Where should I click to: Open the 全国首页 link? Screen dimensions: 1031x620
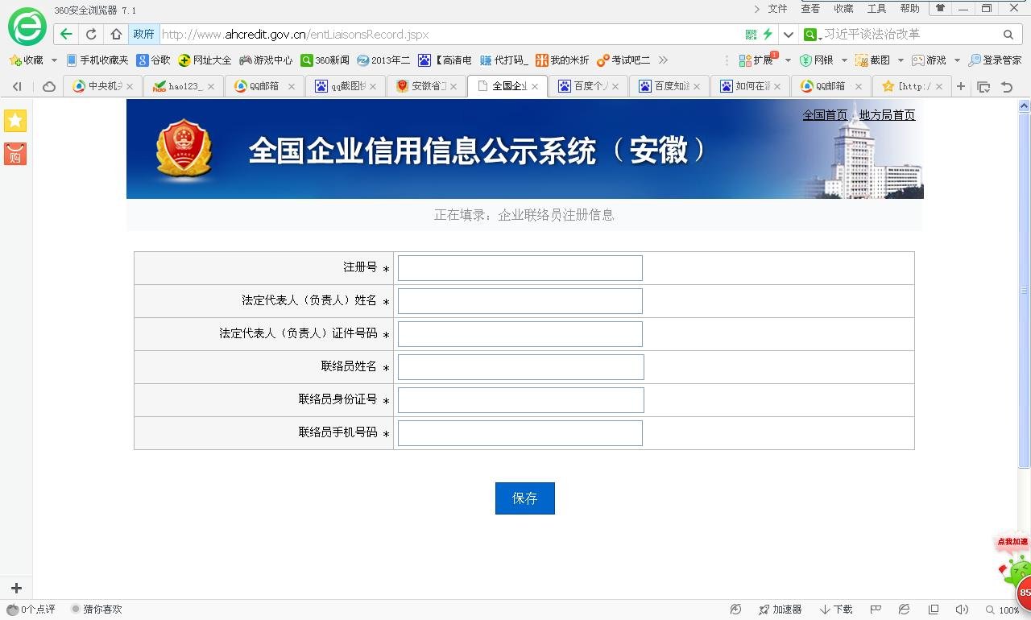pyautogui.click(x=823, y=114)
